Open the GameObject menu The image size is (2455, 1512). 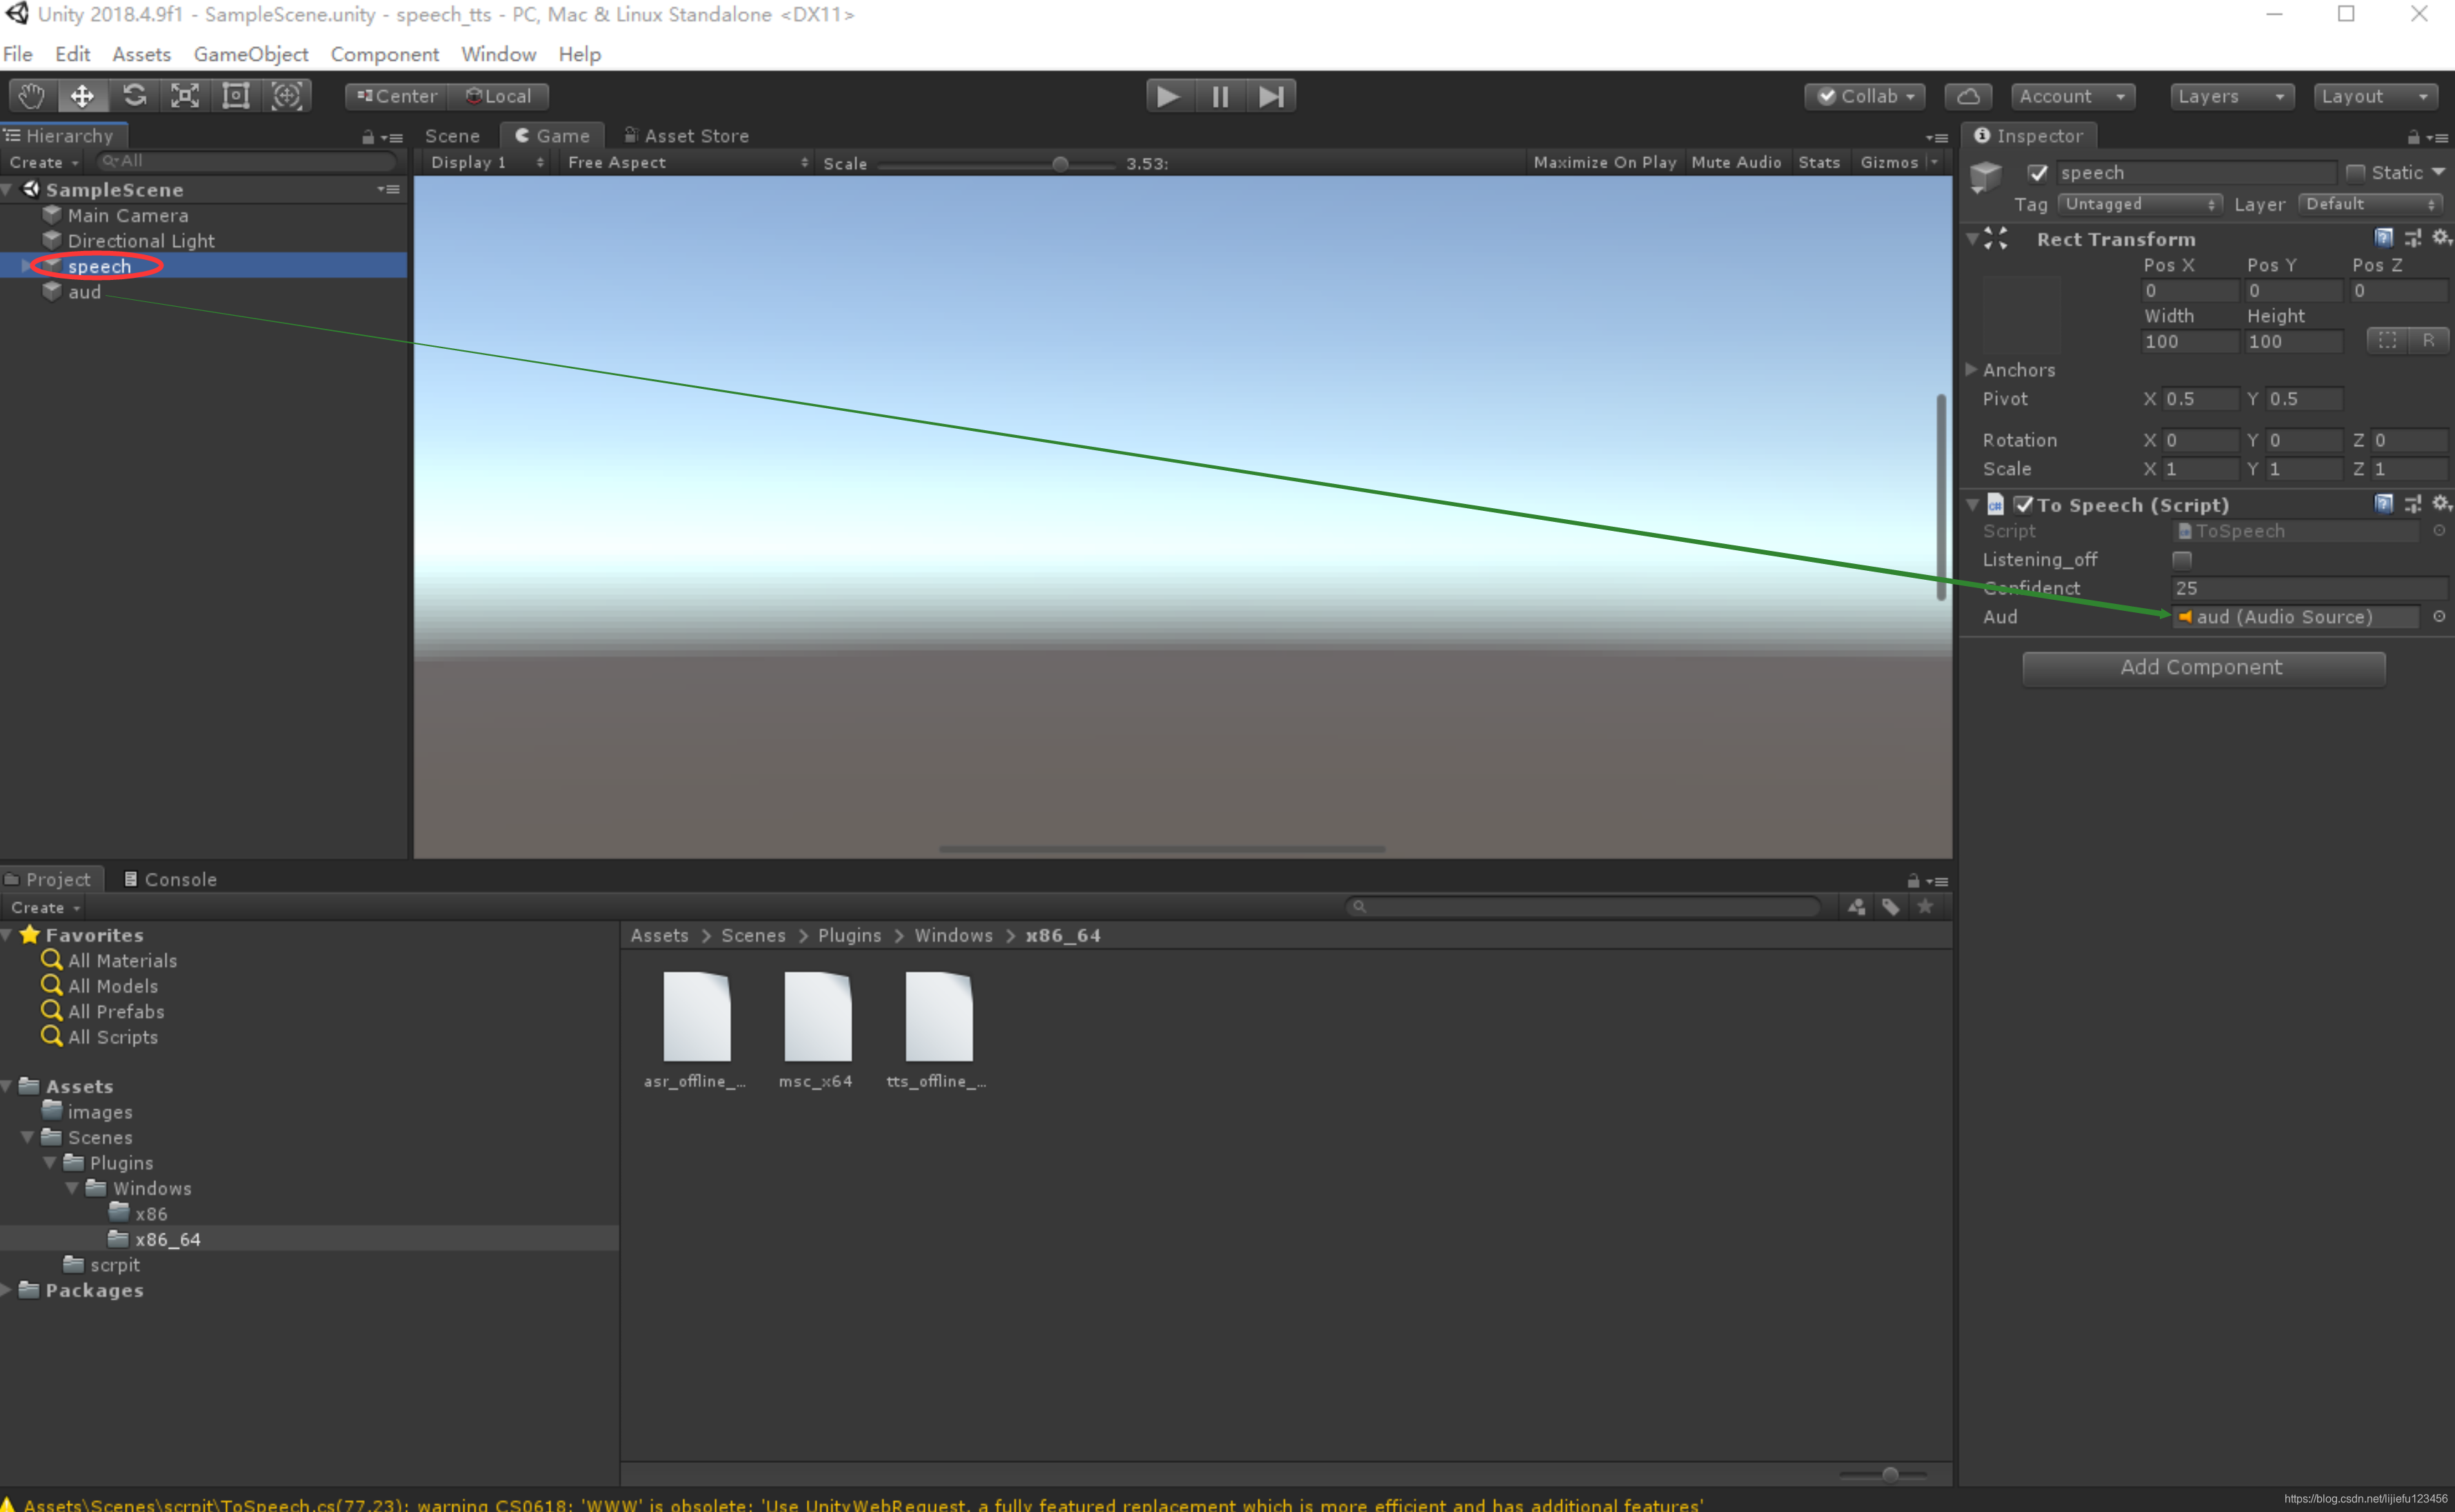[250, 54]
